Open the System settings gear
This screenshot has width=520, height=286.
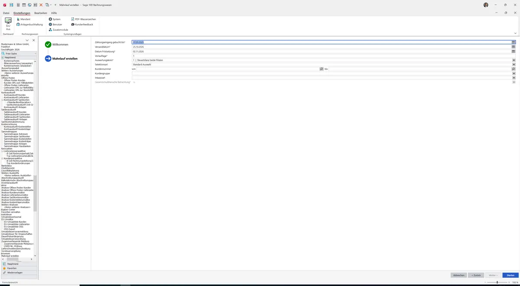tap(55, 19)
